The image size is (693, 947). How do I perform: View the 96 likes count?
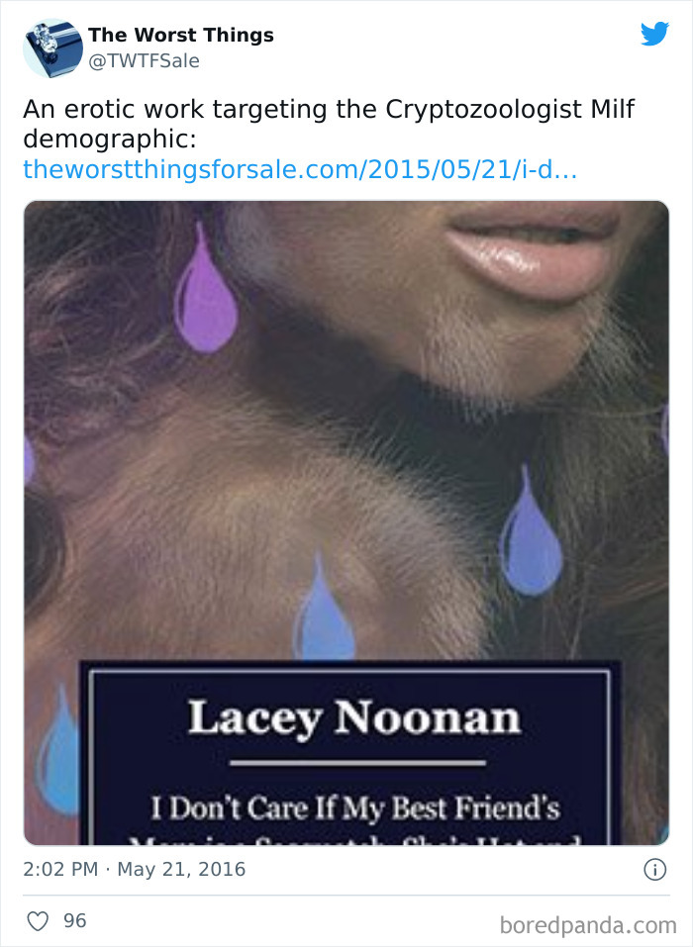75,920
